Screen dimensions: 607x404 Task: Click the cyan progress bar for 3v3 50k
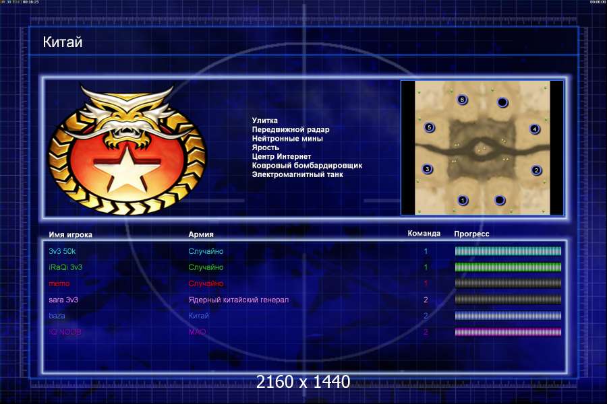click(x=508, y=251)
